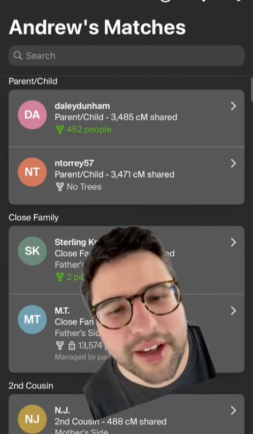Tap tree icon beside No Trees
Viewport: 253px width, 434px height.
60,187
